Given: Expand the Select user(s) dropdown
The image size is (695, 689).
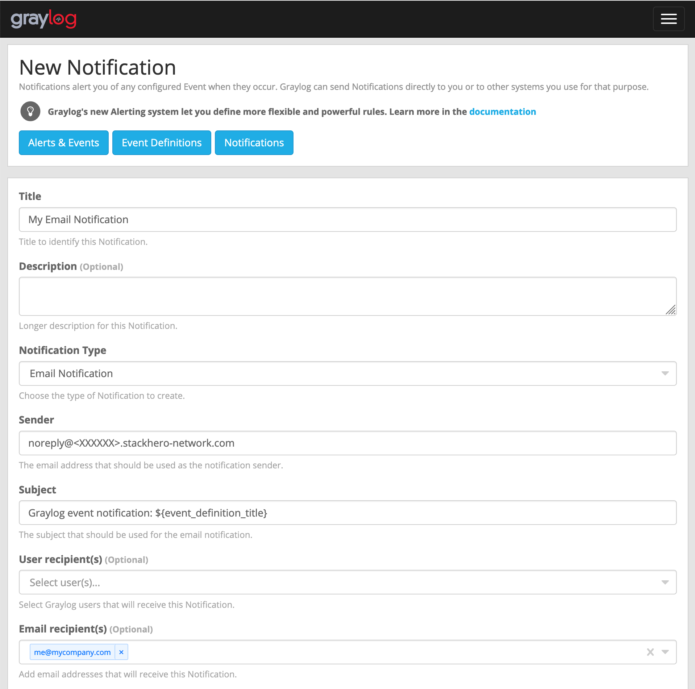Looking at the screenshot, I should click(x=665, y=582).
